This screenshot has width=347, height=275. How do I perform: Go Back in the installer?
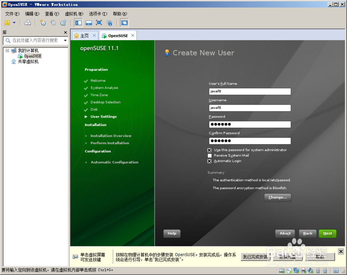[307, 233]
